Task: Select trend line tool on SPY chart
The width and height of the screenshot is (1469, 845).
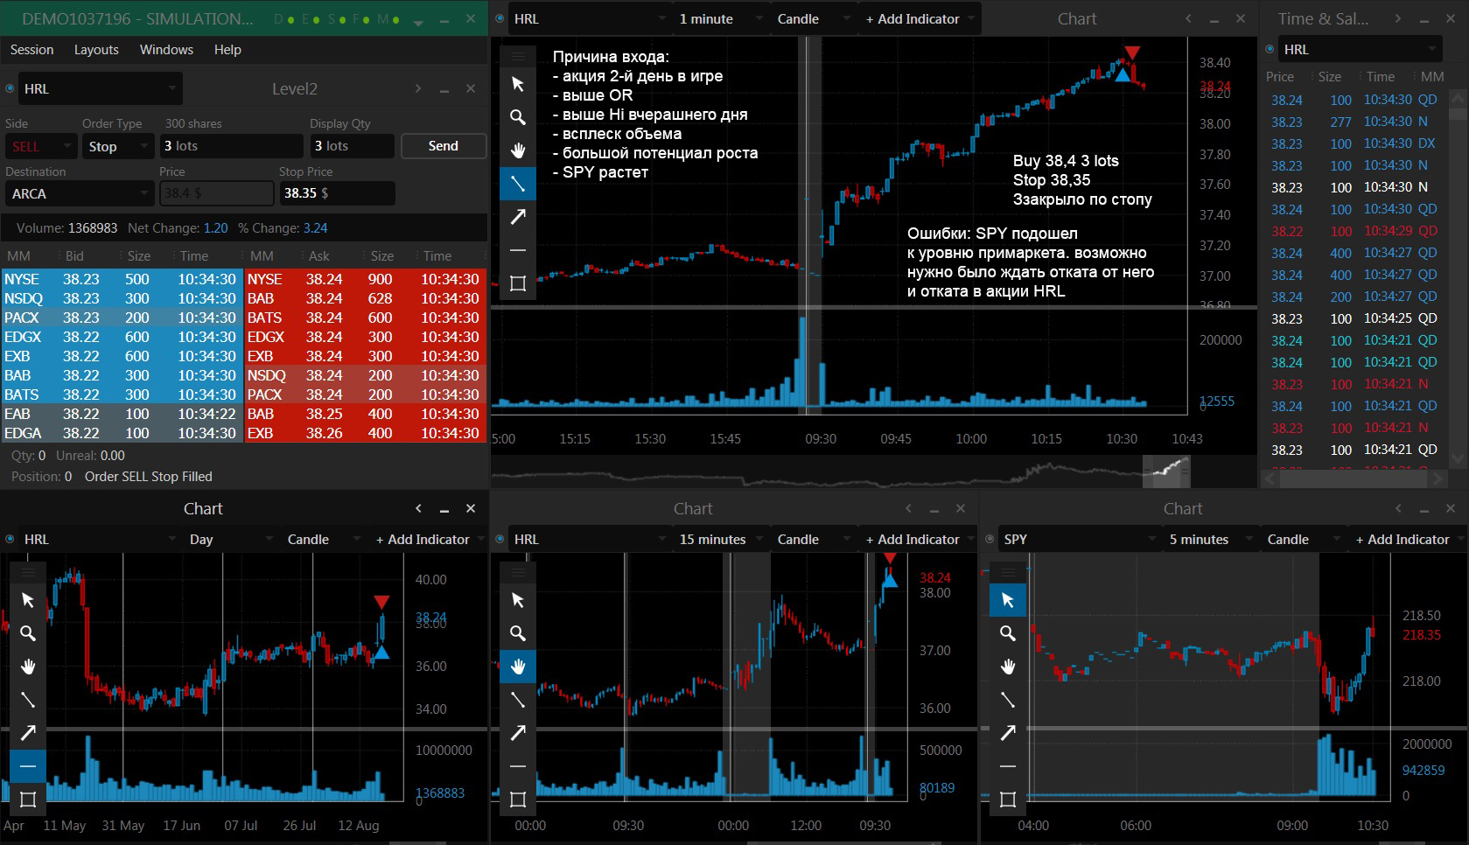Action: point(1008,700)
